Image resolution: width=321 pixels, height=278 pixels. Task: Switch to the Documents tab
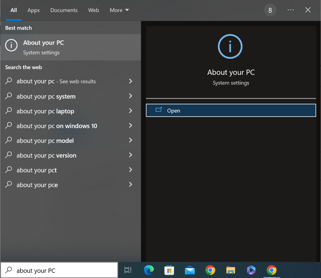click(x=64, y=10)
